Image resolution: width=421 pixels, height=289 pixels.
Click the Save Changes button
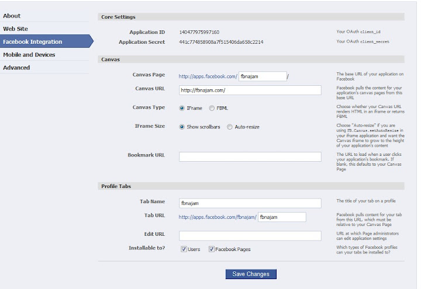[251, 274]
